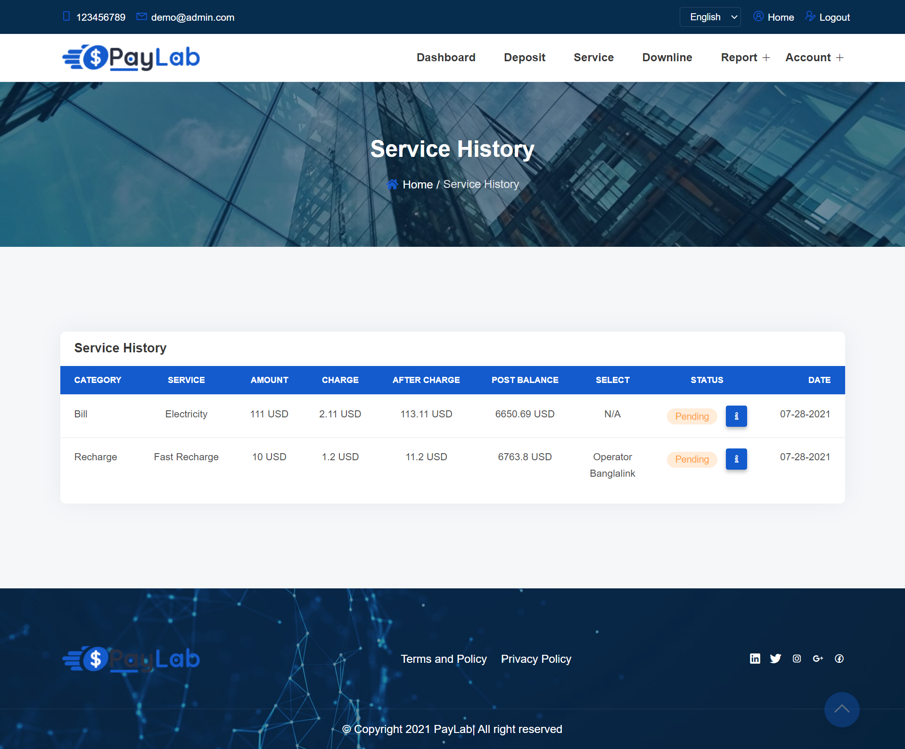Click the user icon beside Home

758,16
